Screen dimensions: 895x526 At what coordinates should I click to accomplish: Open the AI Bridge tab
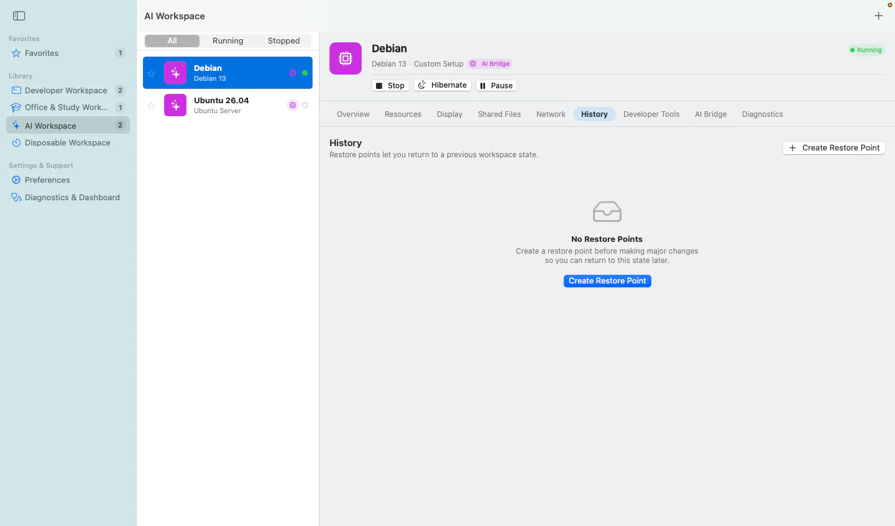pos(711,114)
